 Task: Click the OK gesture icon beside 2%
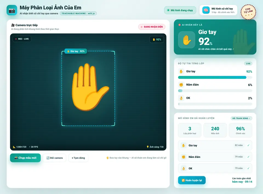pyautogui.click(x=181, y=98)
